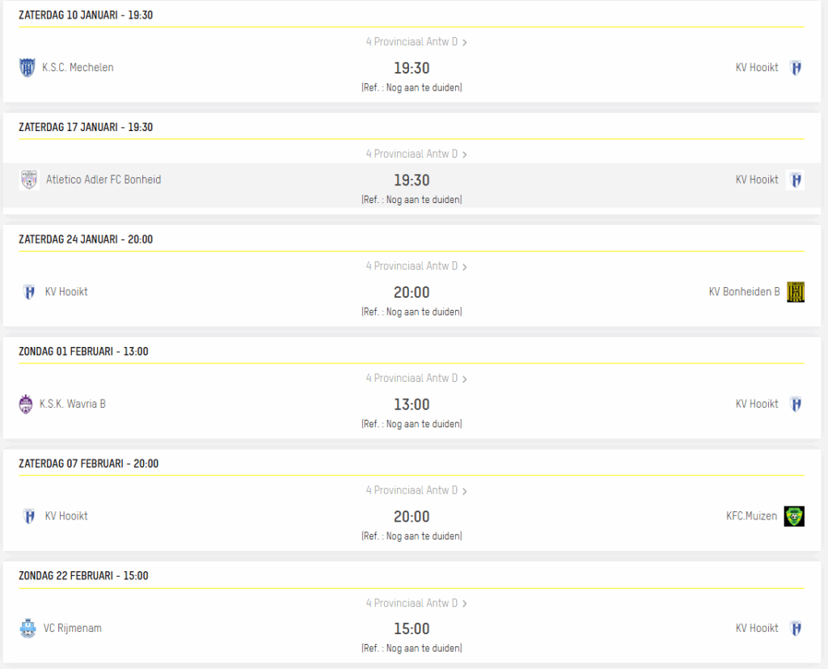The width and height of the screenshot is (828, 669).
Task: Open 4 Provinciaal Antw D link, 01 Februari
Action: [412, 378]
